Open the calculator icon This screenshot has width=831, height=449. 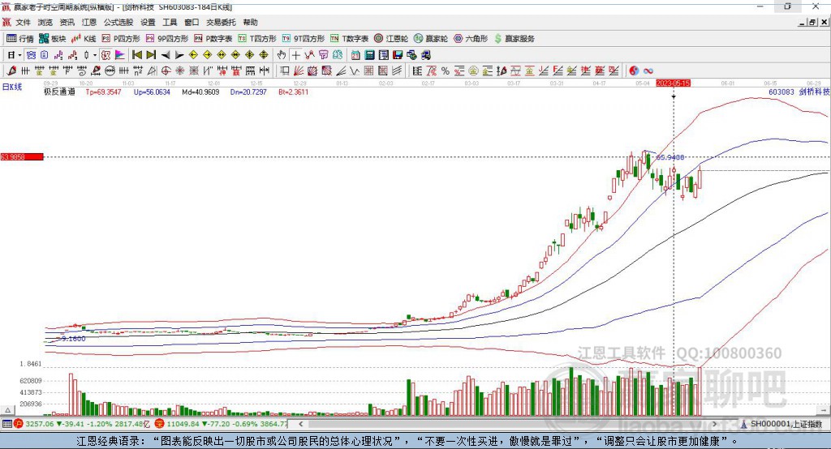[369, 55]
